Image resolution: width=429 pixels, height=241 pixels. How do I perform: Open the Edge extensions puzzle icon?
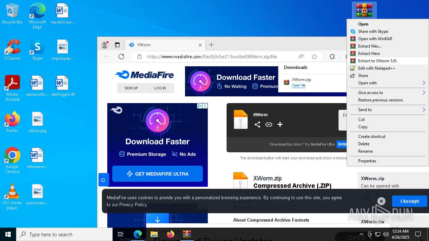click(x=332, y=57)
